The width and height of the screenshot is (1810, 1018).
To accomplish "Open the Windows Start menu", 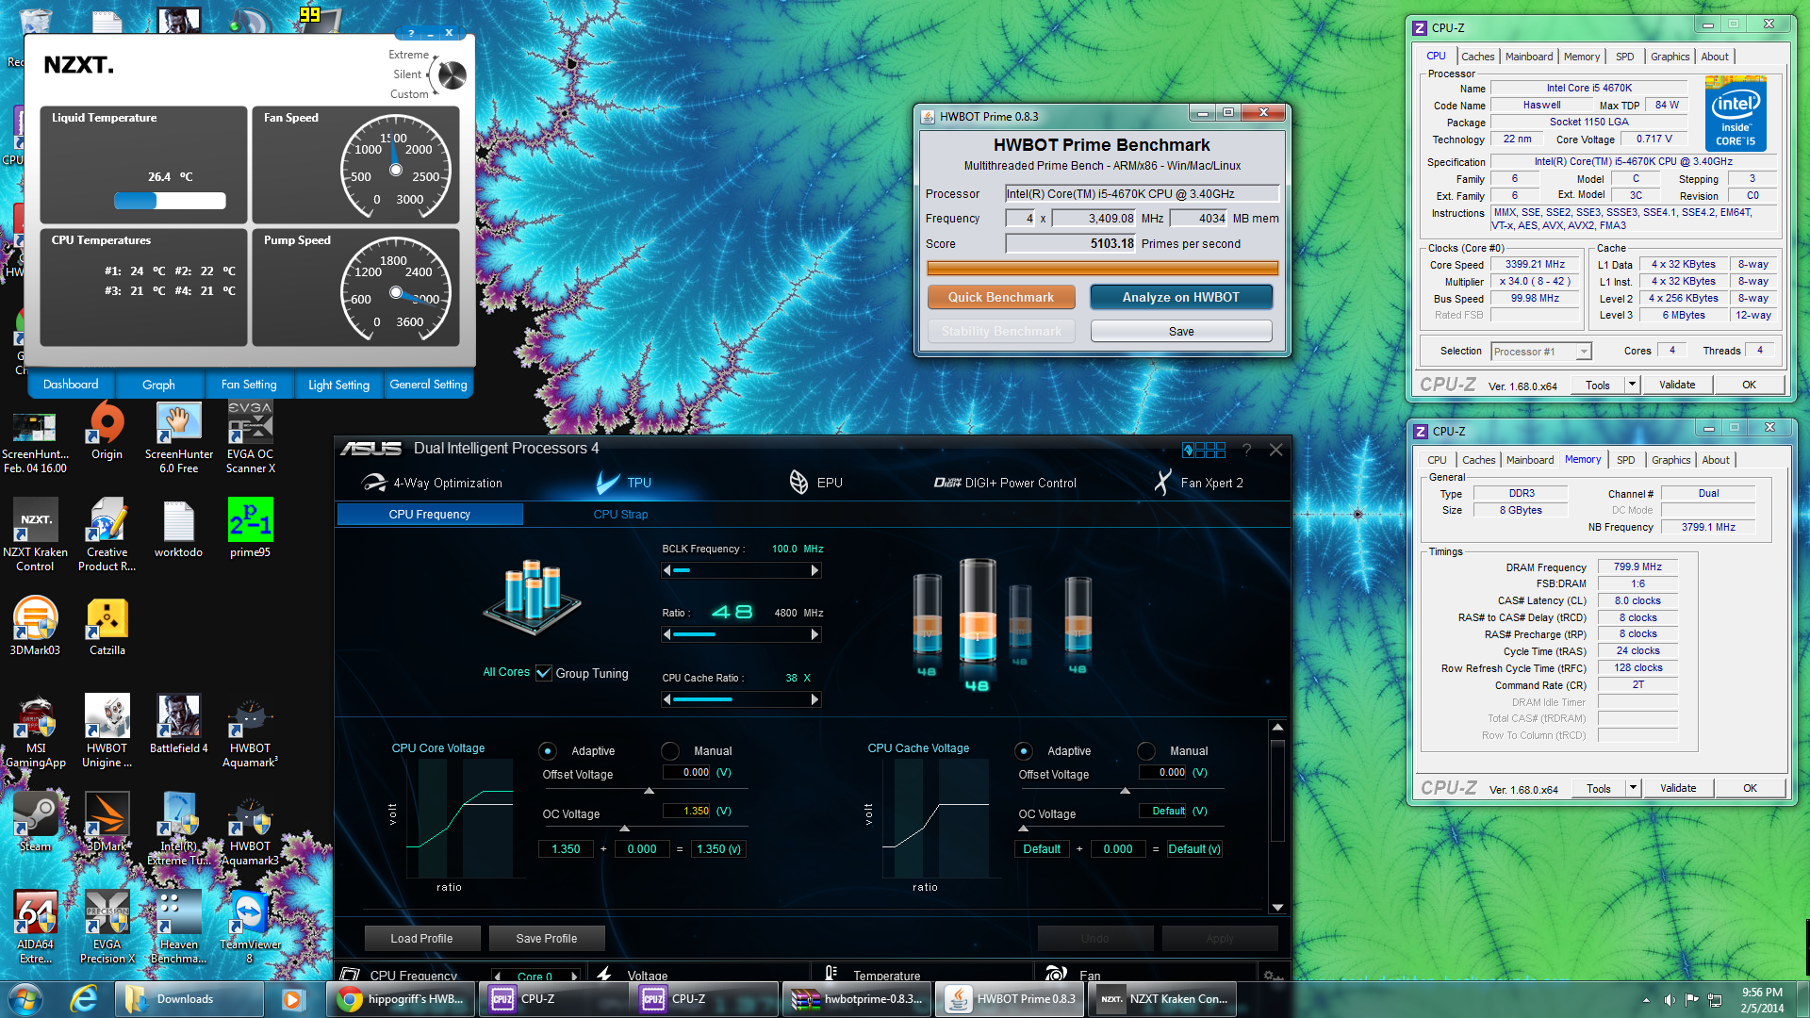I will tap(25, 999).
